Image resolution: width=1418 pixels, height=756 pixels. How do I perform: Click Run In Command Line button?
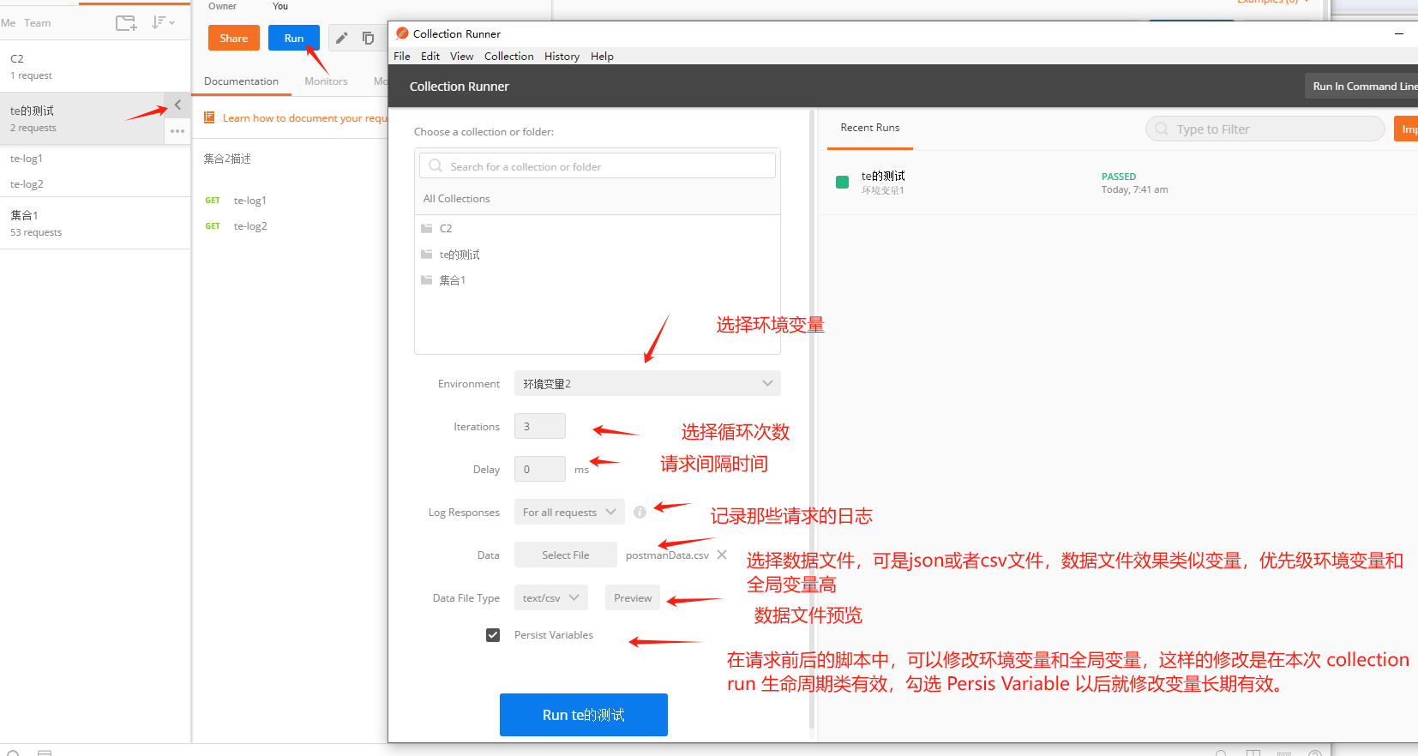point(1363,86)
